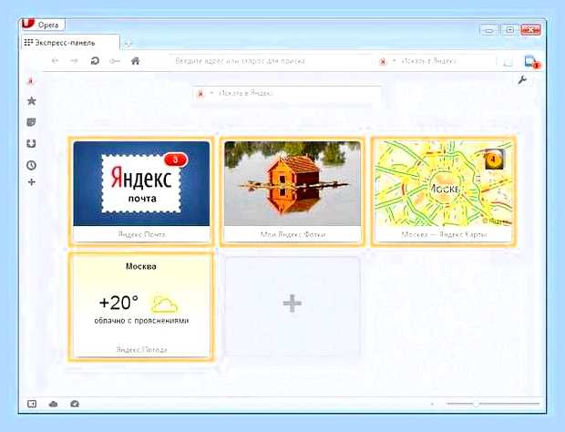Open history clock icon in sidebar
This screenshot has height=432, width=565.
coord(31,165)
